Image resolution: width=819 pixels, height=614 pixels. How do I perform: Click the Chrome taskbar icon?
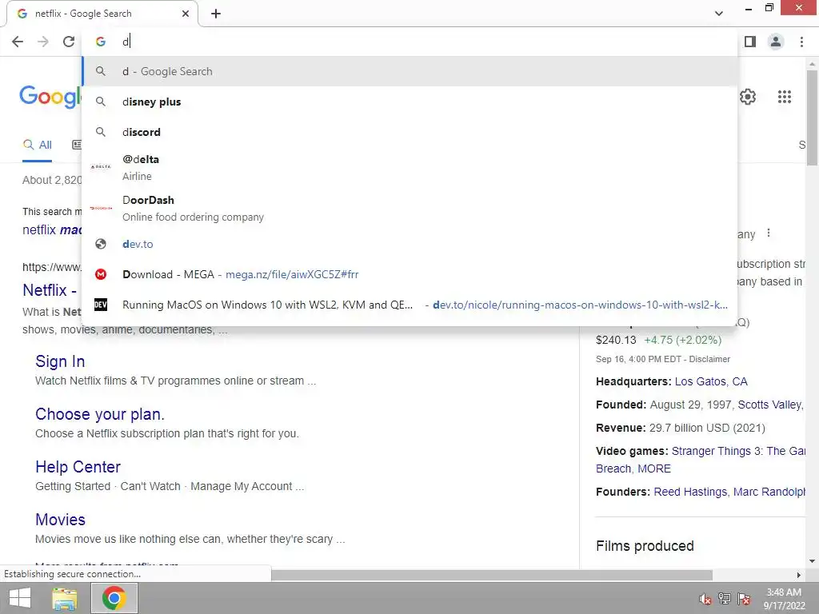coord(114,598)
